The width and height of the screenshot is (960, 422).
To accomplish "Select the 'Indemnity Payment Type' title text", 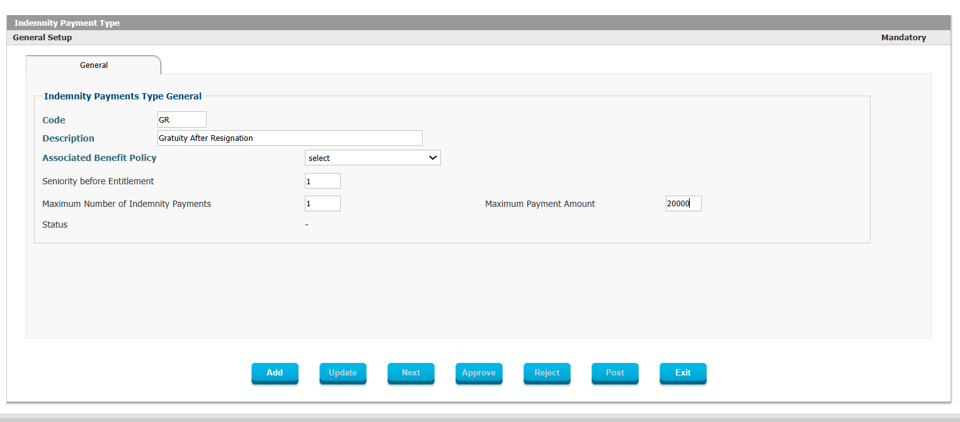I will 67,23.
